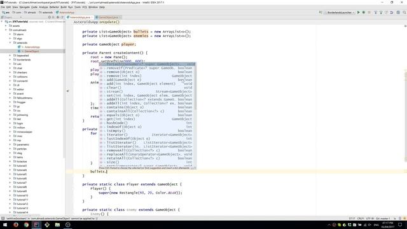Start debugging with the bug icon

point(364,12)
